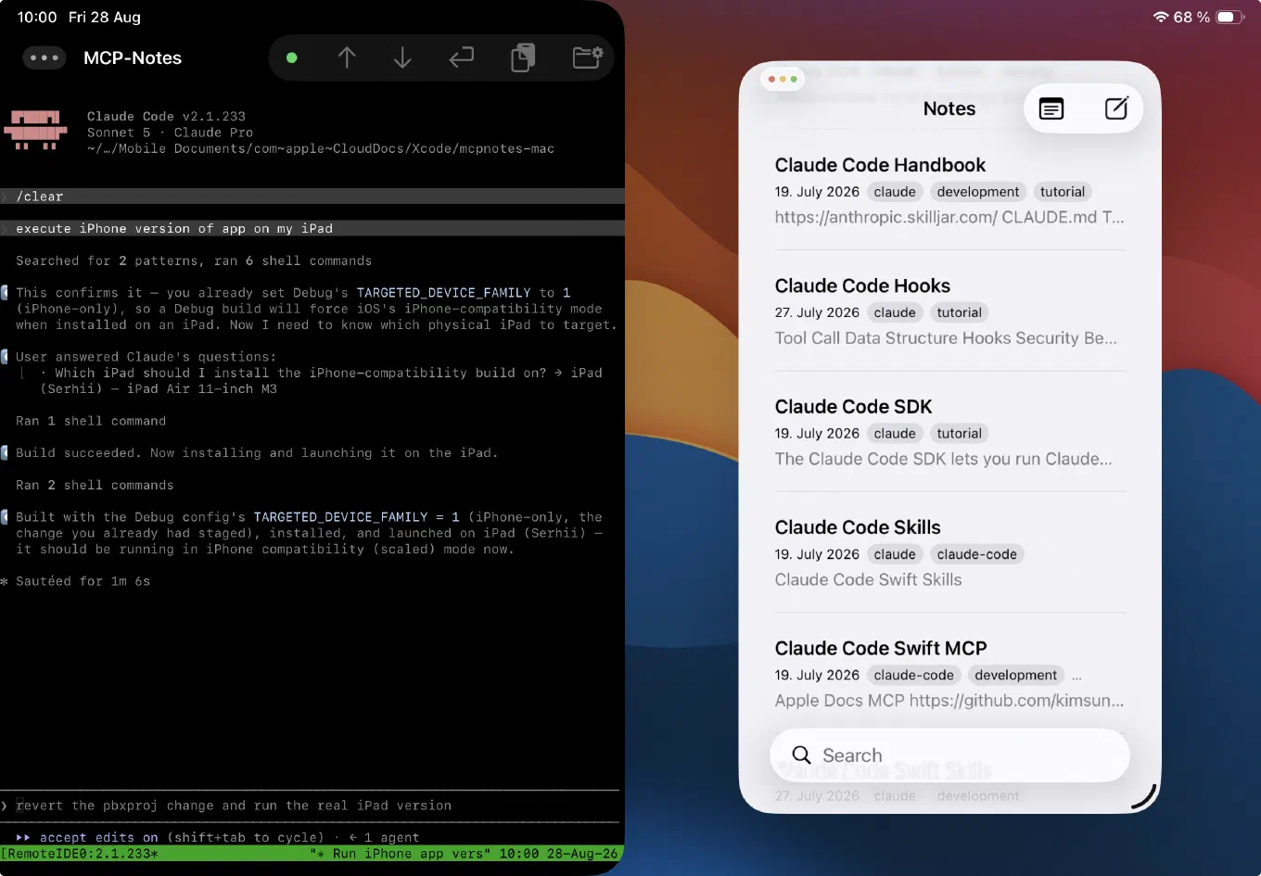
Task: Tap the tutorial tag on Claude Code SDK
Action: pos(959,433)
